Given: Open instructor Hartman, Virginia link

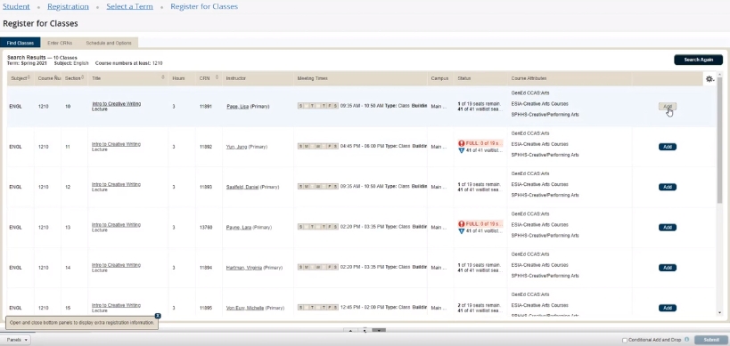Looking at the screenshot, I should coord(244,268).
